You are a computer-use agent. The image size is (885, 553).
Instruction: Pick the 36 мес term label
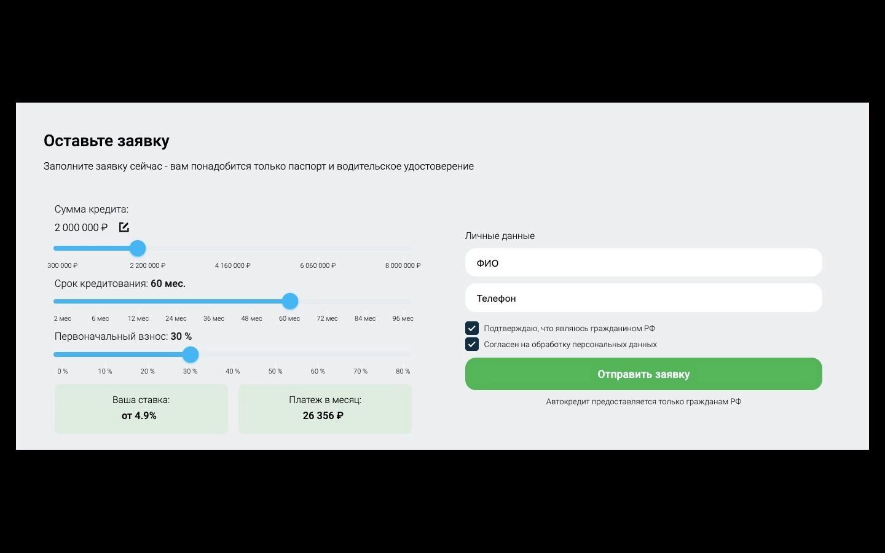pos(214,318)
